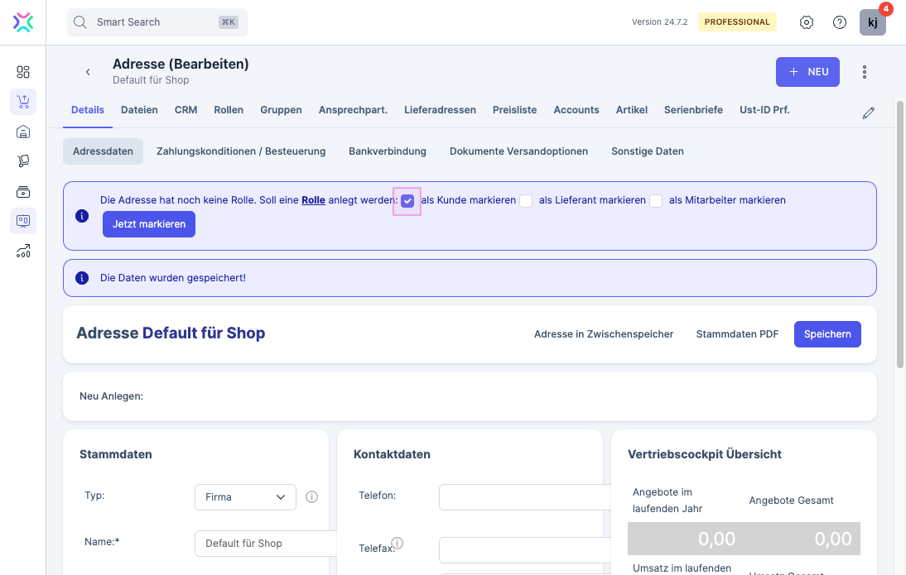The height and width of the screenshot is (575, 906).
Task: Click the help question mark icon
Action: 839,22
